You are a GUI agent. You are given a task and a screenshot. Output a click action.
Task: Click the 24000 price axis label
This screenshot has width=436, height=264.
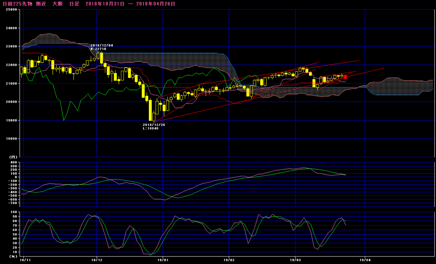12,28
